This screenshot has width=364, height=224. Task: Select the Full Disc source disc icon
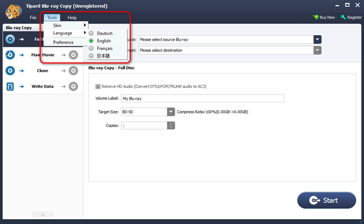click(x=10, y=39)
